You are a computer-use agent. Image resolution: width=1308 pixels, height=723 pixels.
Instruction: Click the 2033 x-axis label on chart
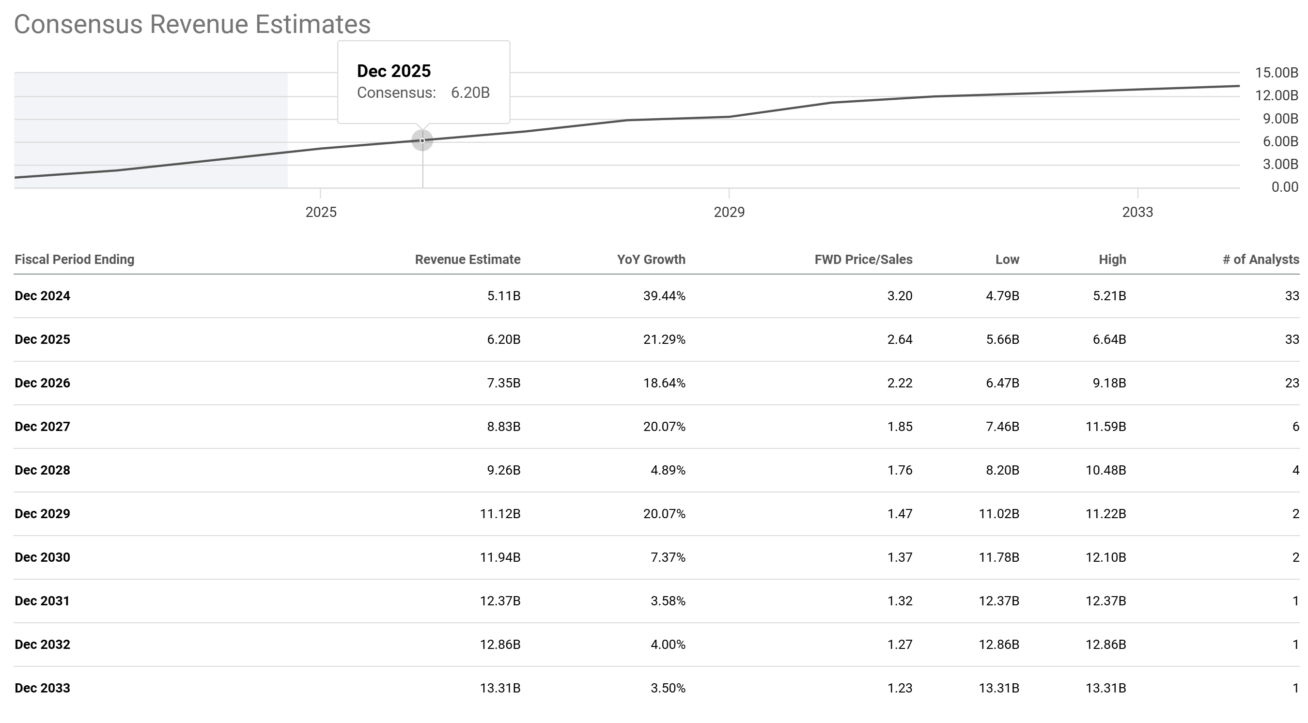click(1137, 212)
